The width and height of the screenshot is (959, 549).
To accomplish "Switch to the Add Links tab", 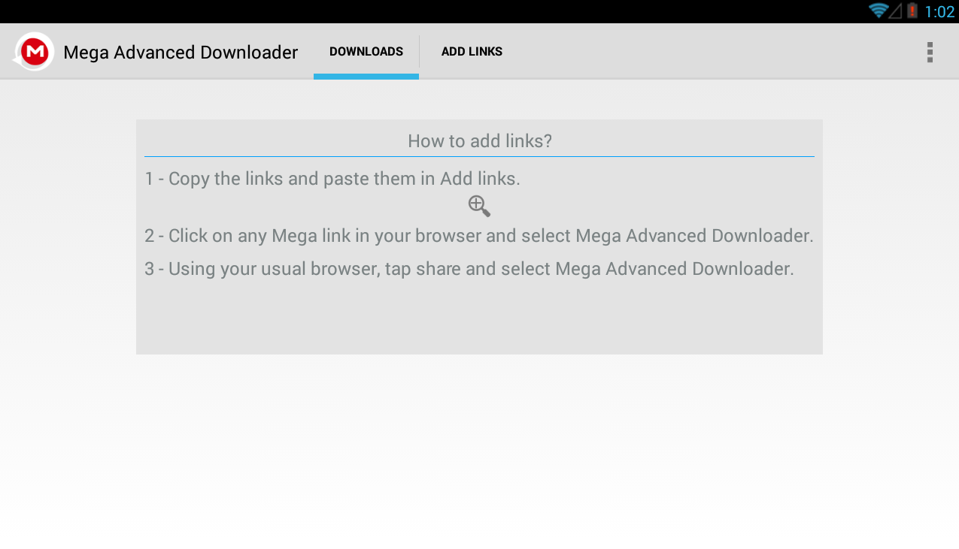I will (x=472, y=52).
